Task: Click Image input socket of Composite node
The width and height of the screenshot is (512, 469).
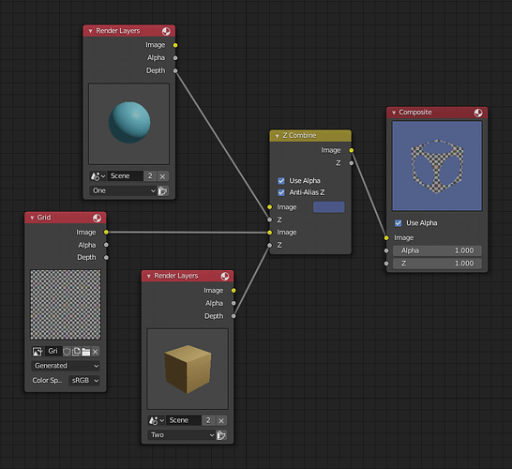Action: (x=386, y=237)
